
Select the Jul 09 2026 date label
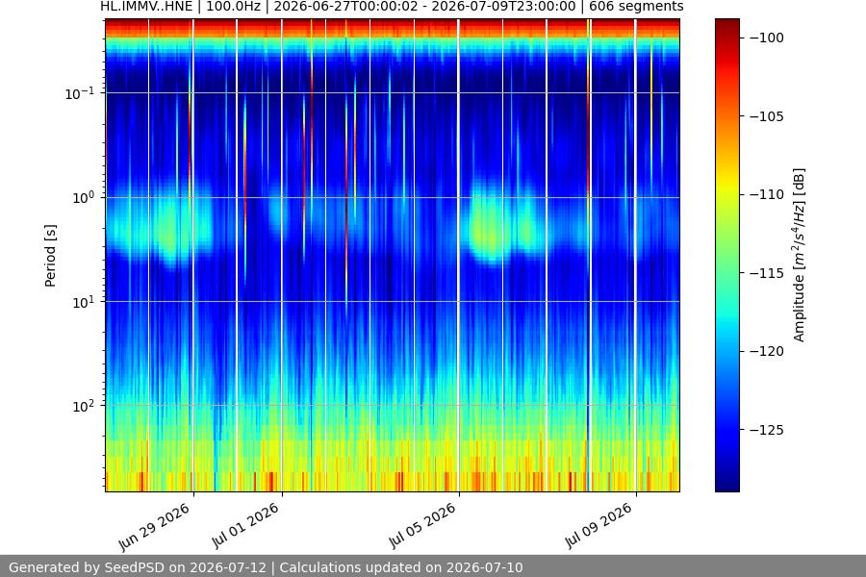599,526
